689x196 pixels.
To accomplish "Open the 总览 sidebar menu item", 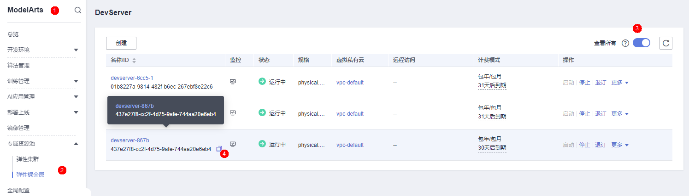I will pos(13,34).
